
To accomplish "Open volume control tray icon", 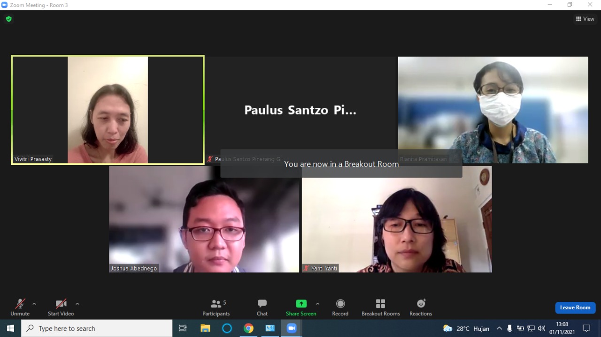I will click(x=541, y=328).
